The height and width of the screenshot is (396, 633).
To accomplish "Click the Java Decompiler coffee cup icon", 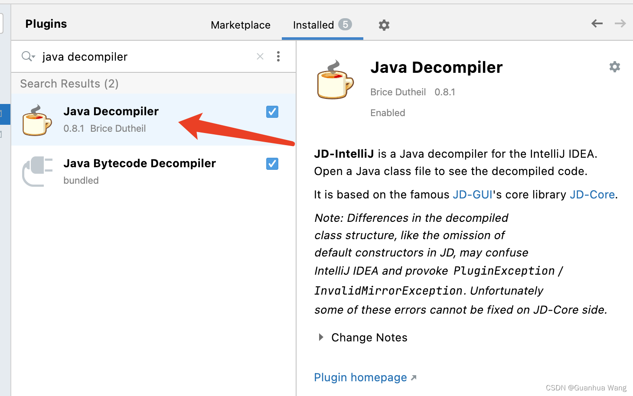I will [37, 120].
